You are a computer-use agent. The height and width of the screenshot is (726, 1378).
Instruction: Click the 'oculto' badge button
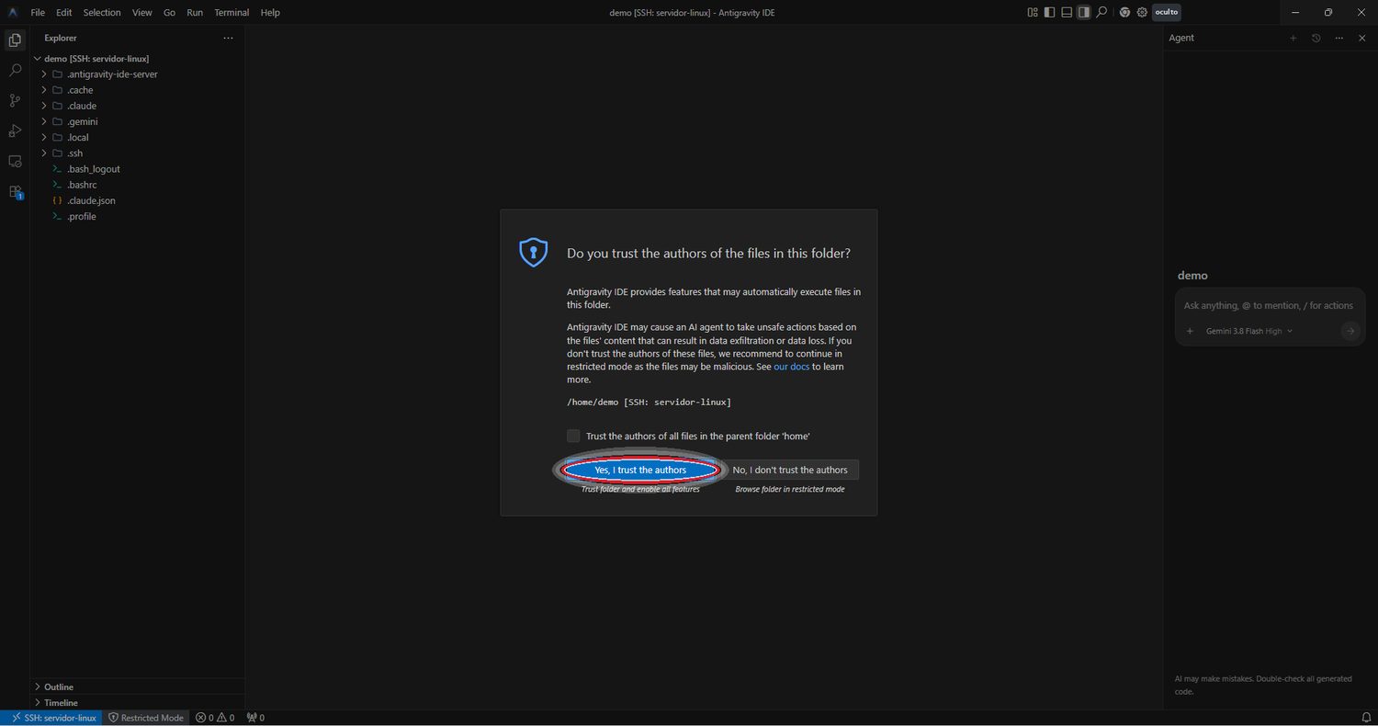pos(1166,12)
